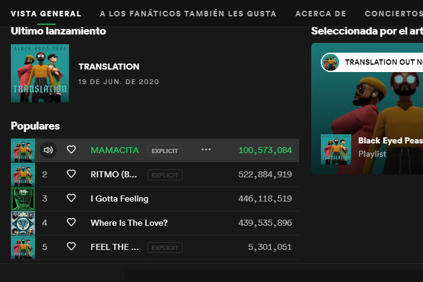Heart the track Where Is The Love?

point(71,223)
